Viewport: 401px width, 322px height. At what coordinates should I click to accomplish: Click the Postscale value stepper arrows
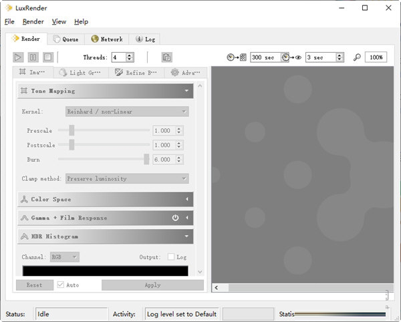pos(179,145)
